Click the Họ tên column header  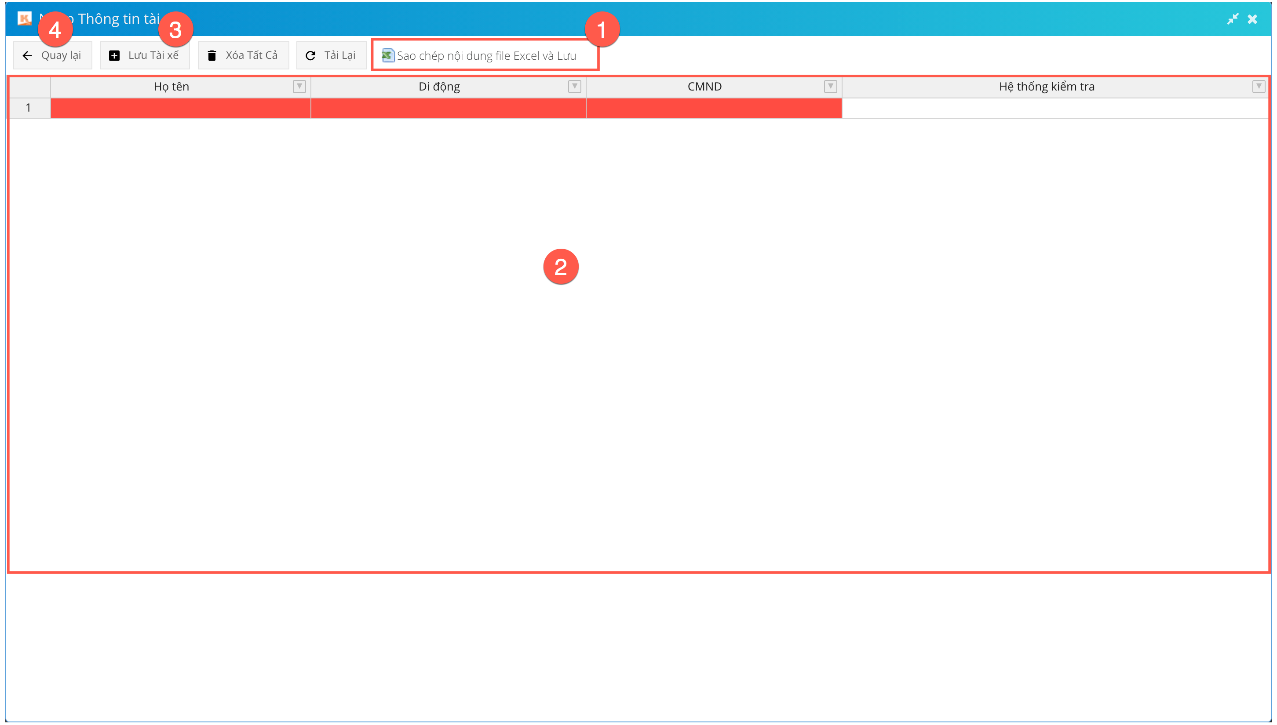click(171, 87)
